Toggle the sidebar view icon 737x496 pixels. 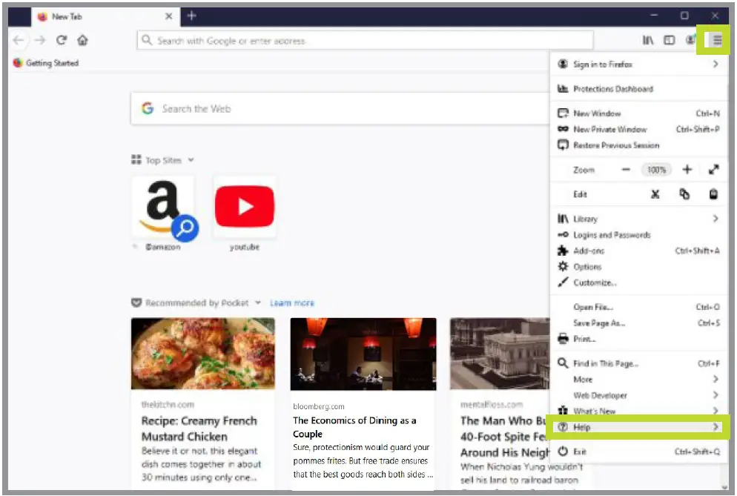[x=669, y=41]
